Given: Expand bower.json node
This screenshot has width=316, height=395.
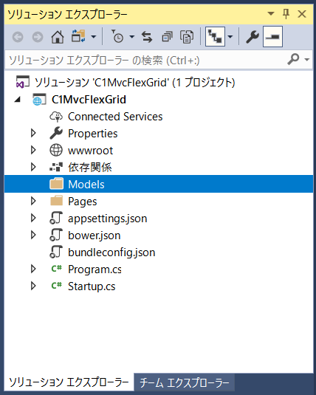Looking at the screenshot, I should (x=33, y=235).
